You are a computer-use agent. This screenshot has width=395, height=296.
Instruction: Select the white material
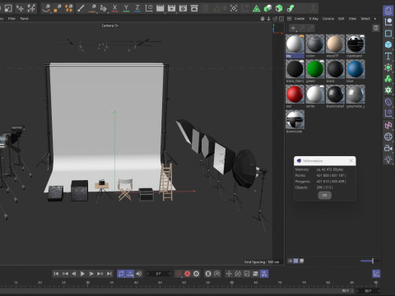[x=315, y=96]
